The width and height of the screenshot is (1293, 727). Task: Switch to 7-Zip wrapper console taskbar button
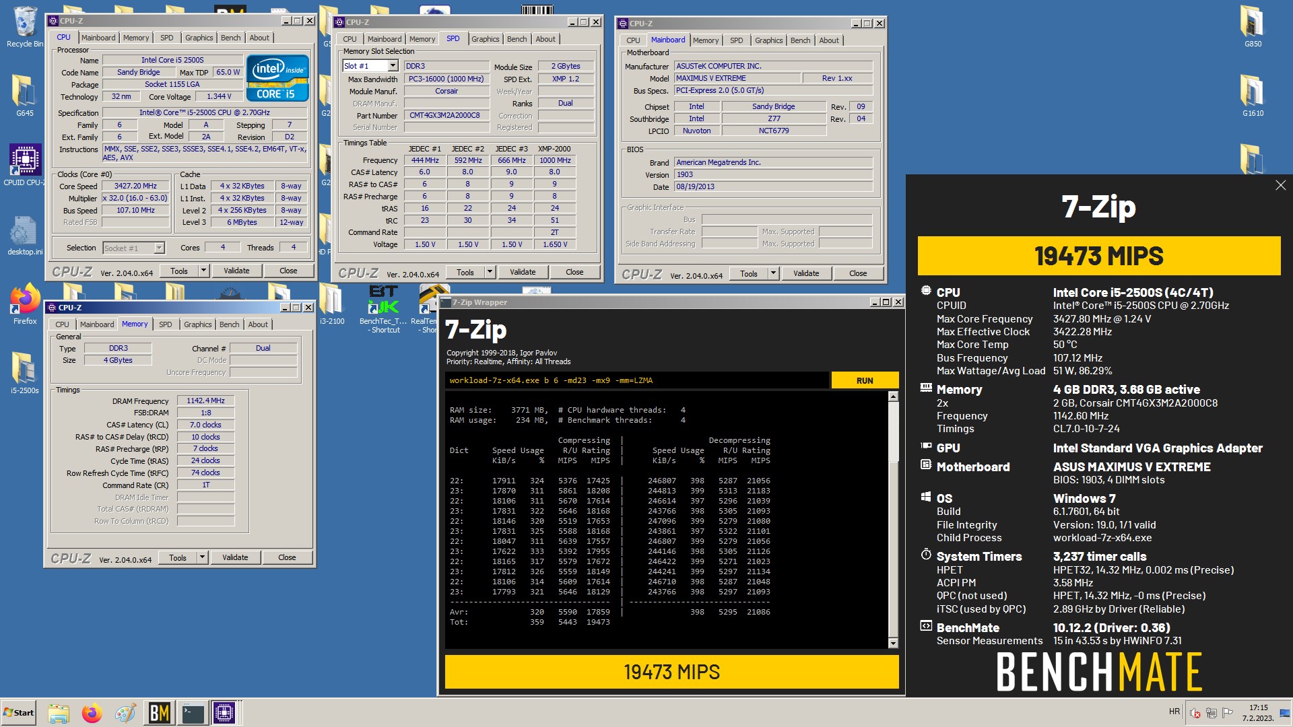click(193, 713)
